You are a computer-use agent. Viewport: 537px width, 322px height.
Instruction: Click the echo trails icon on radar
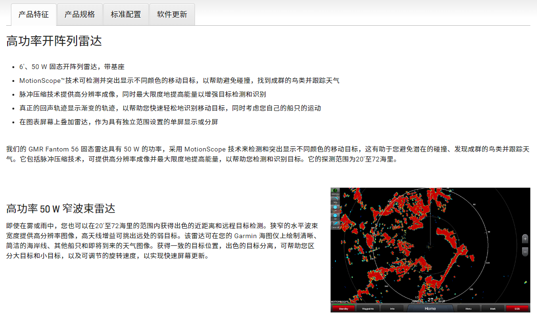click(335, 224)
